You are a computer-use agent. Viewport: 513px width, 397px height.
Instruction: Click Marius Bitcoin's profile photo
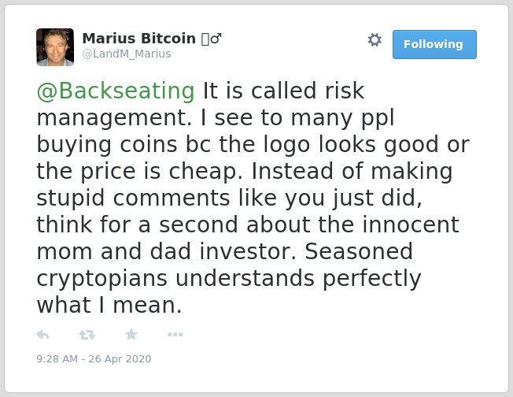pos(55,47)
